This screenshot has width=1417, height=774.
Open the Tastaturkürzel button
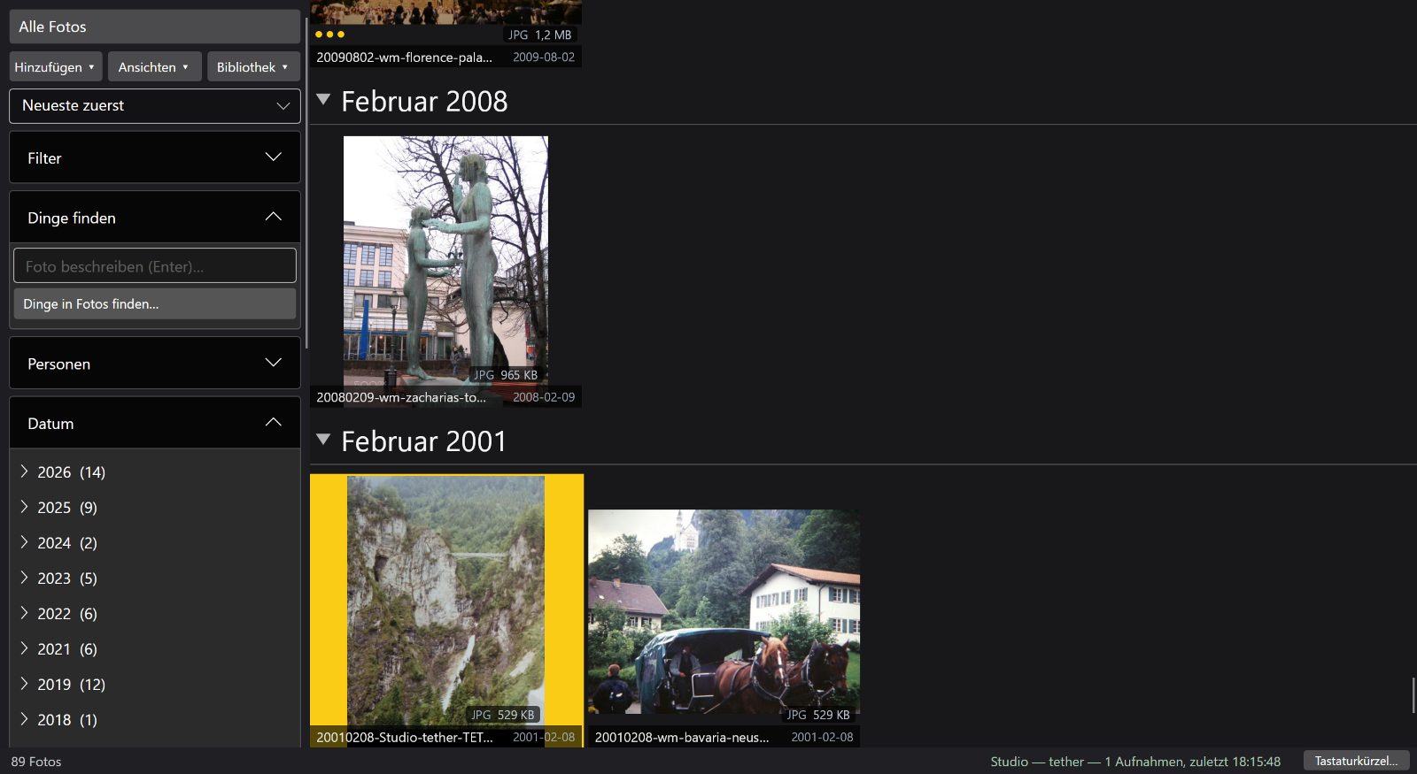(x=1356, y=761)
